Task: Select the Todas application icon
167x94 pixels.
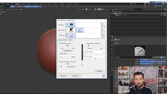Action: point(71,35)
